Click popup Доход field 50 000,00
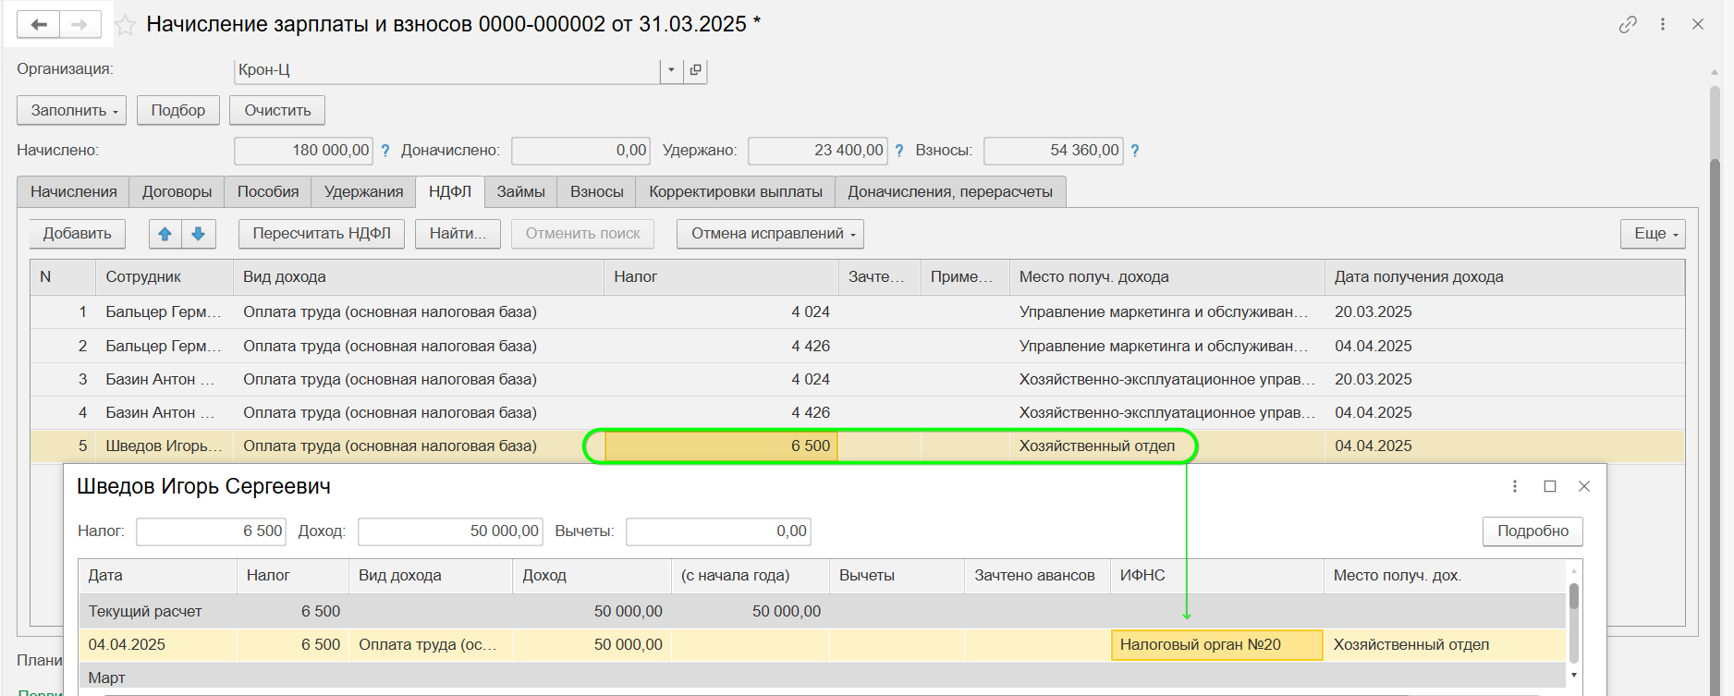This screenshot has height=696, width=1734. click(x=450, y=531)
